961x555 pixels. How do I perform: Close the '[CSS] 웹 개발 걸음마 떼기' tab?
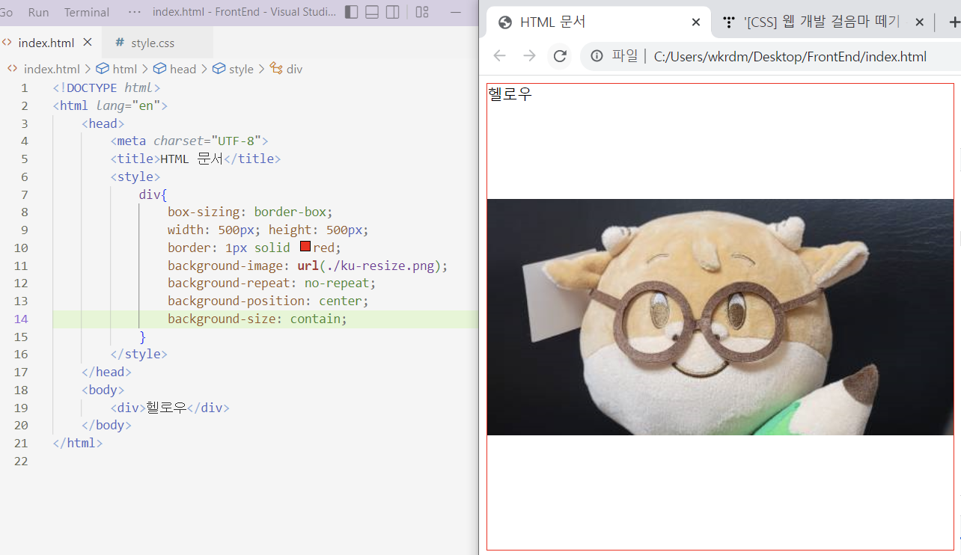(x=920, y=22)
